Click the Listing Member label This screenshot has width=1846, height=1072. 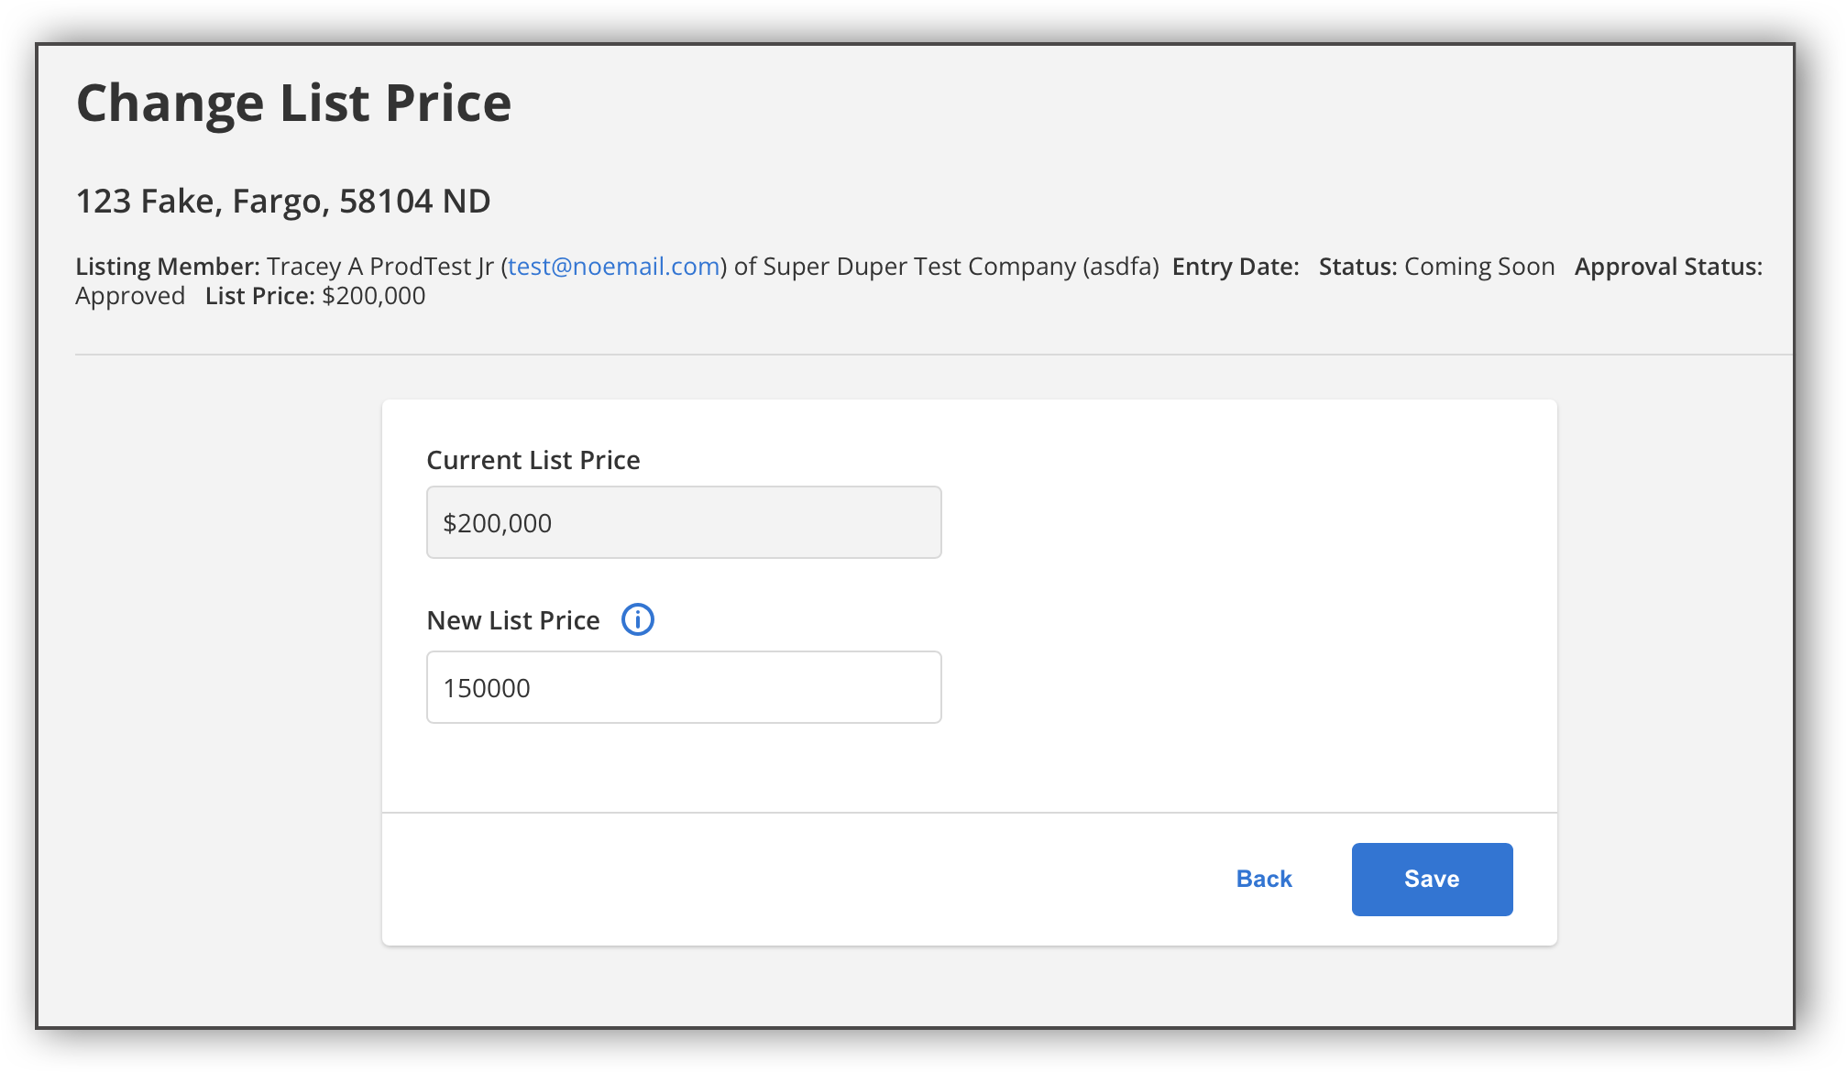(167, 267)
